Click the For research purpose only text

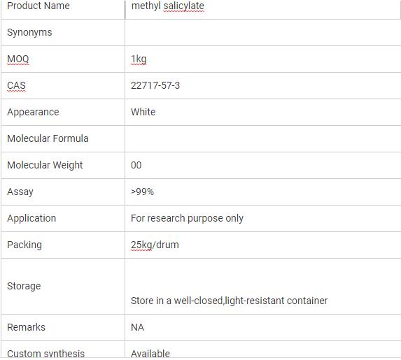tap(187, 219)
